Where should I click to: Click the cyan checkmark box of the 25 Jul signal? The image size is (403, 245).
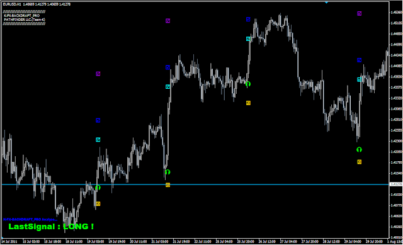(248, 39)
